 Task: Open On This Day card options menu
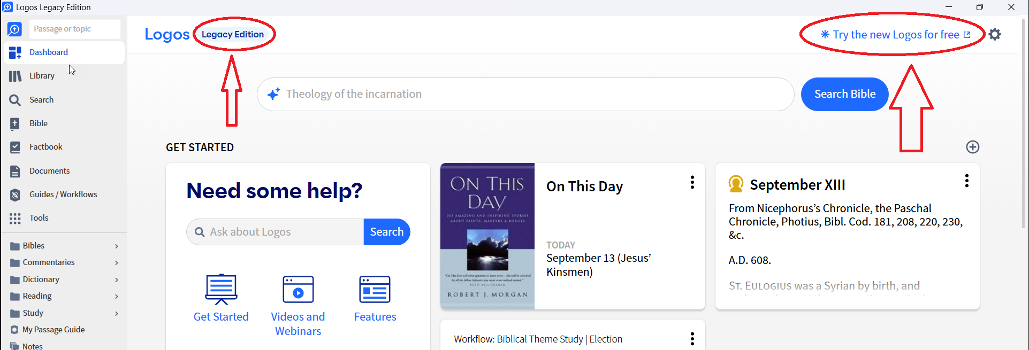[692, 183]
